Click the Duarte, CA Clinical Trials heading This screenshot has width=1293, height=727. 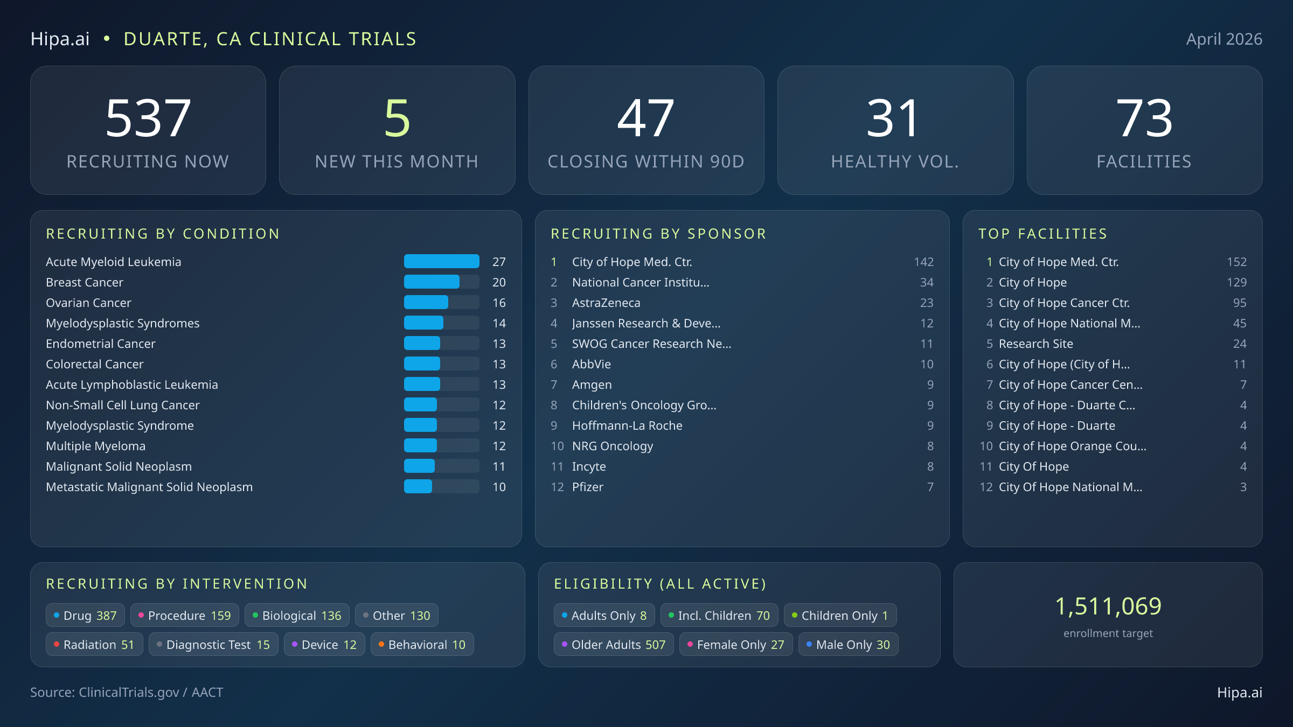[270, 39]
